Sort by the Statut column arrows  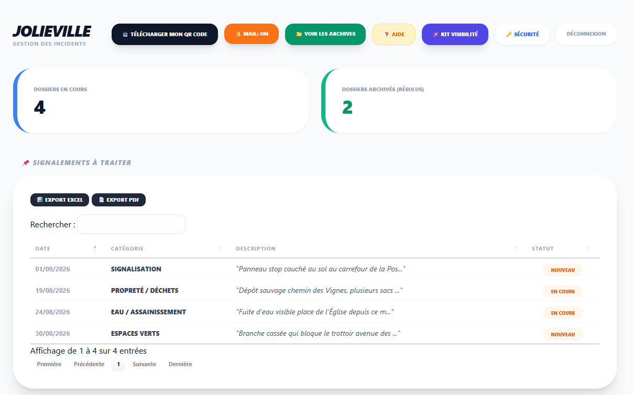[588, 249]
